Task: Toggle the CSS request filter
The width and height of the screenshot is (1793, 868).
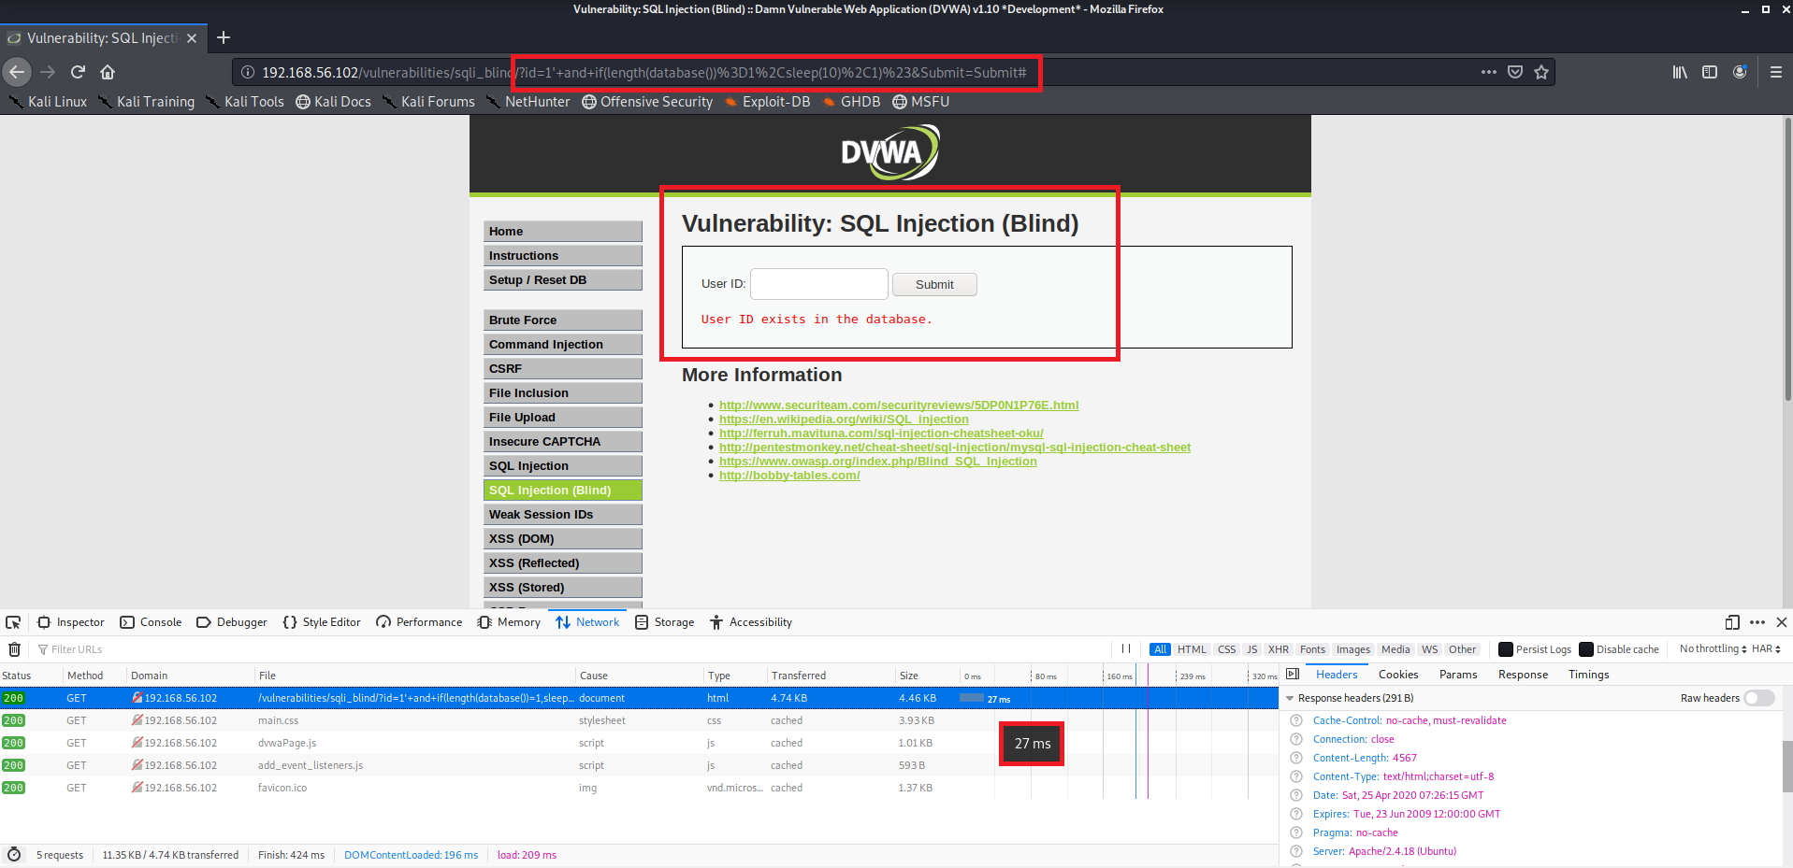Action: 1227,649
